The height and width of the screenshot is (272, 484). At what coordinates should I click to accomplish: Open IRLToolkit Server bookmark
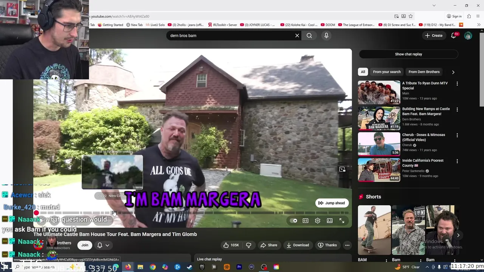tap(222, 25)
